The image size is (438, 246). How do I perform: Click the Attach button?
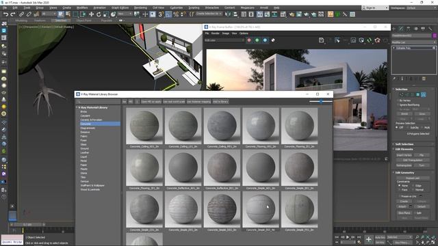pyautogui.click(x=402, y=206)
